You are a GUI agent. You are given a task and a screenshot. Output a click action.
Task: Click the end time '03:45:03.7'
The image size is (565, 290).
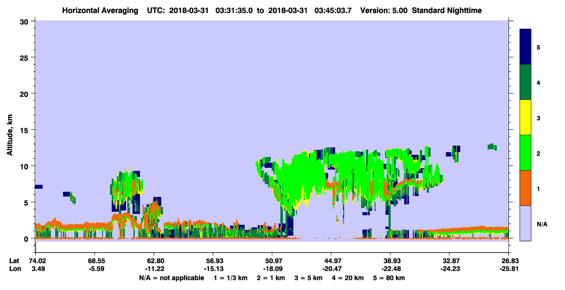[332, 10]
